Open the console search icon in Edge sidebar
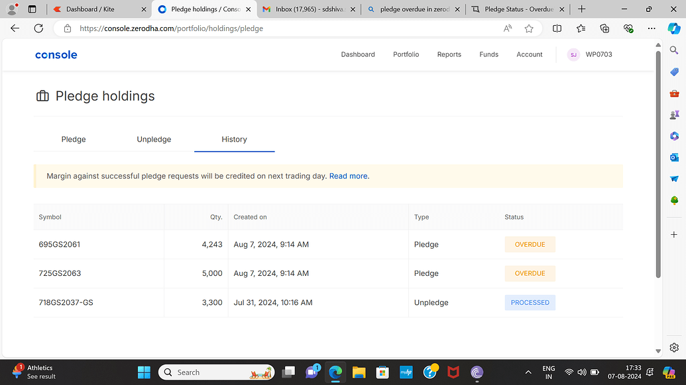 pyautogui.click(x=674, y=50)
